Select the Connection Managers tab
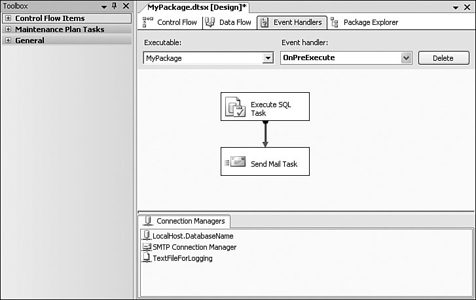 (x=184, y=221)
